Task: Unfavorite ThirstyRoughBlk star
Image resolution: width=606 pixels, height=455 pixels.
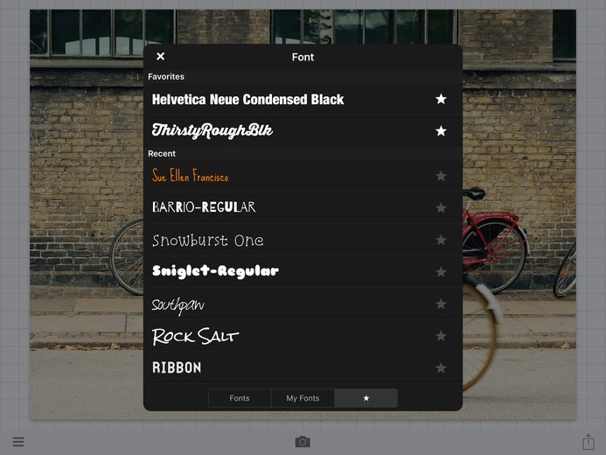Action: [441, 131]
